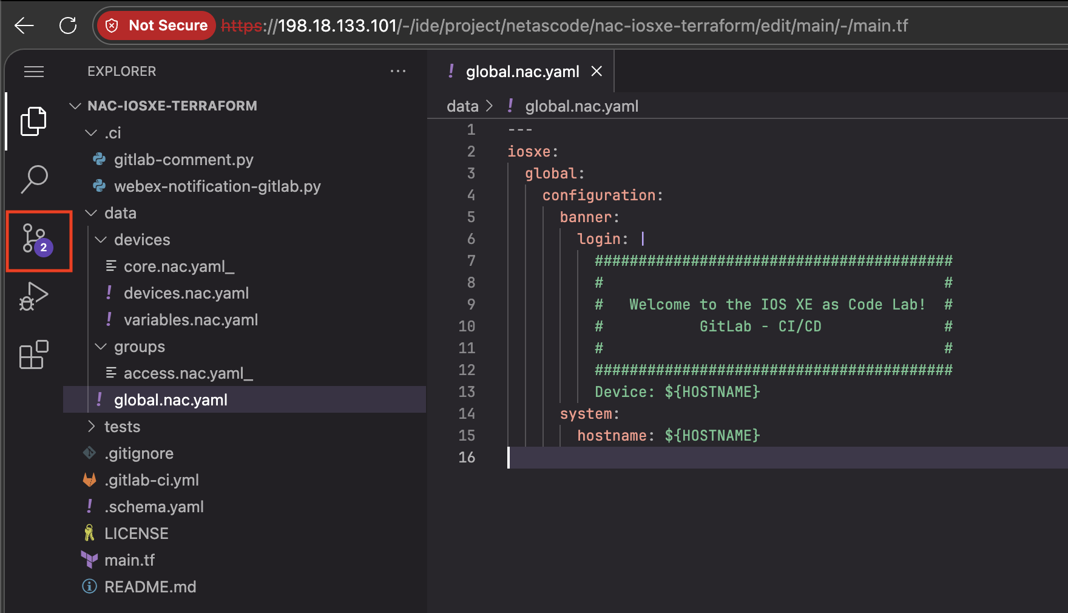Click line number 1 in the gutter
This screenshot has height=613, width=1068.
pos(471,130)
